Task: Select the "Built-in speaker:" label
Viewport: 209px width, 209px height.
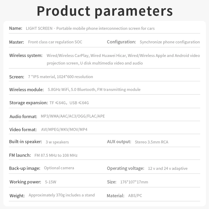Action: 25,142
